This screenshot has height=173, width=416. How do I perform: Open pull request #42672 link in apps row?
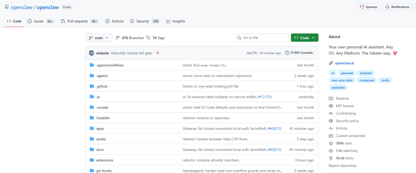[x=275, y=128]
